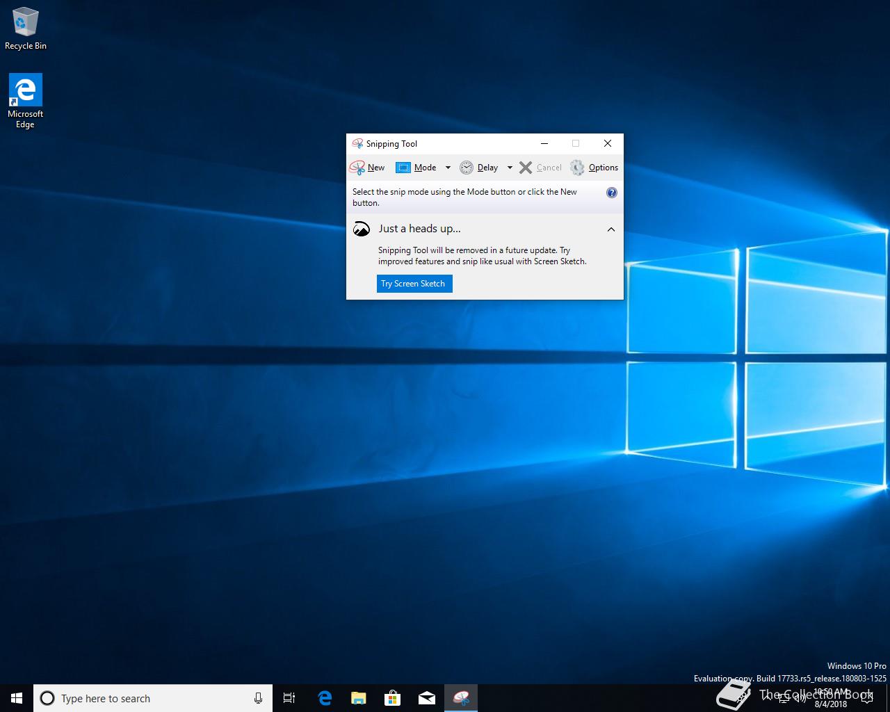Open the Mode dropdown arrow
Screen dimensions: 890x712
point(448,168)
